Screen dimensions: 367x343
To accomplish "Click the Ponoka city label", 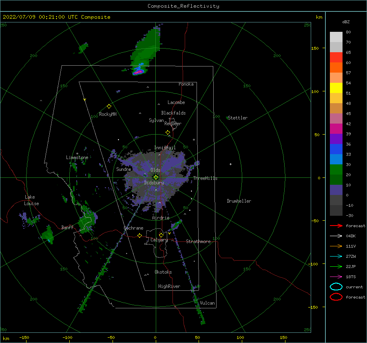I will pyautogui.click(x=186, y=84).
